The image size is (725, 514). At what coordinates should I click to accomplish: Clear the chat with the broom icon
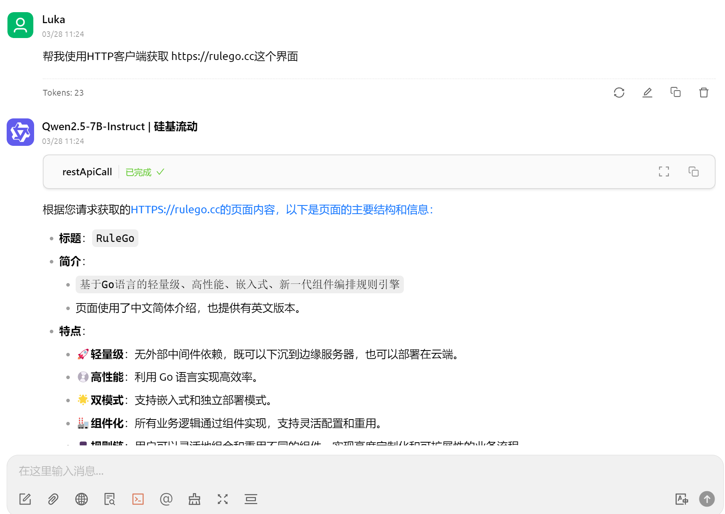[x=194, y=499]
